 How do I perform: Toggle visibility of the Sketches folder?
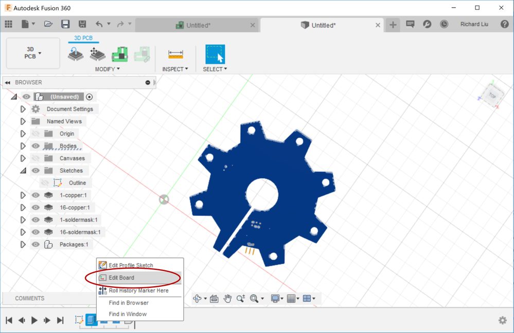36,171
